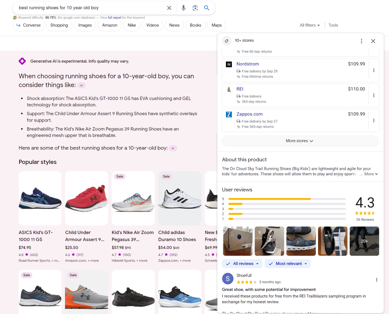Filter reviews by the 5-star rating bar
The image size is (389, 314).
(287, 199)
